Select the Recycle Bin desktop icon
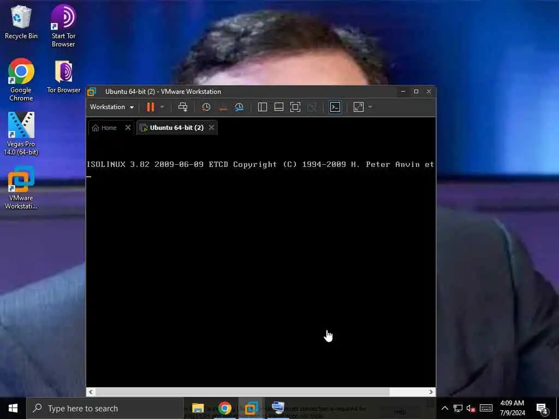559x419 pixels. click(21, 22)
